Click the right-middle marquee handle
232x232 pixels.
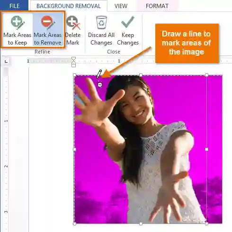click(x=206, y=149)
